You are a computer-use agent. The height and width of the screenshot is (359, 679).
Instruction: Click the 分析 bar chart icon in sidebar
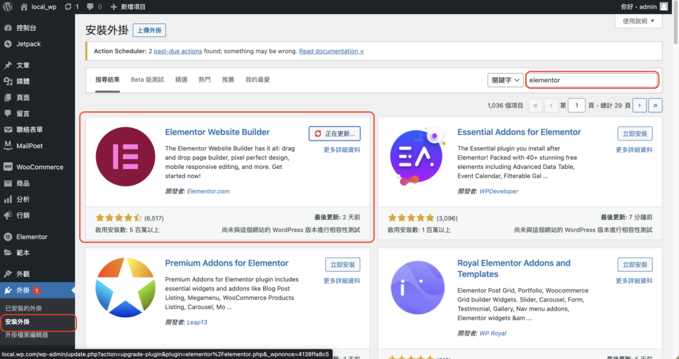pyautogui.click(x=8, y=199)
